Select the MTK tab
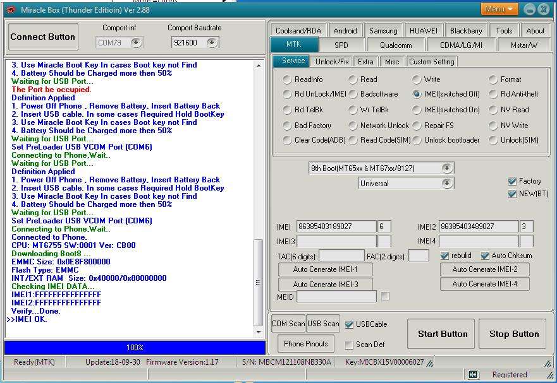This screenshot has height=383, width=557. click(294, 44)
